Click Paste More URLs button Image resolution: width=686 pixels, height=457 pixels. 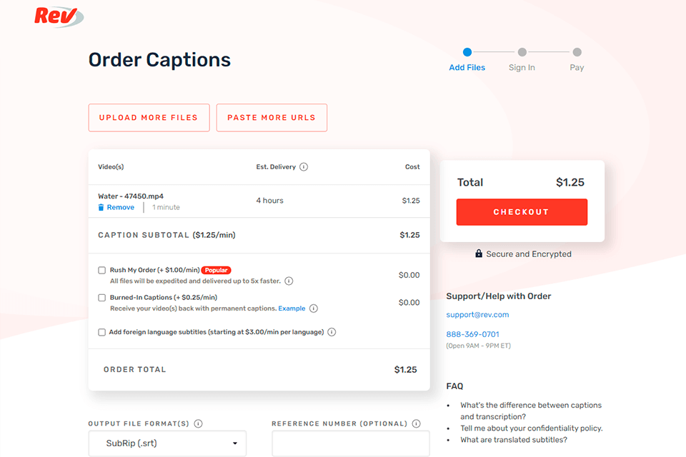272,118
